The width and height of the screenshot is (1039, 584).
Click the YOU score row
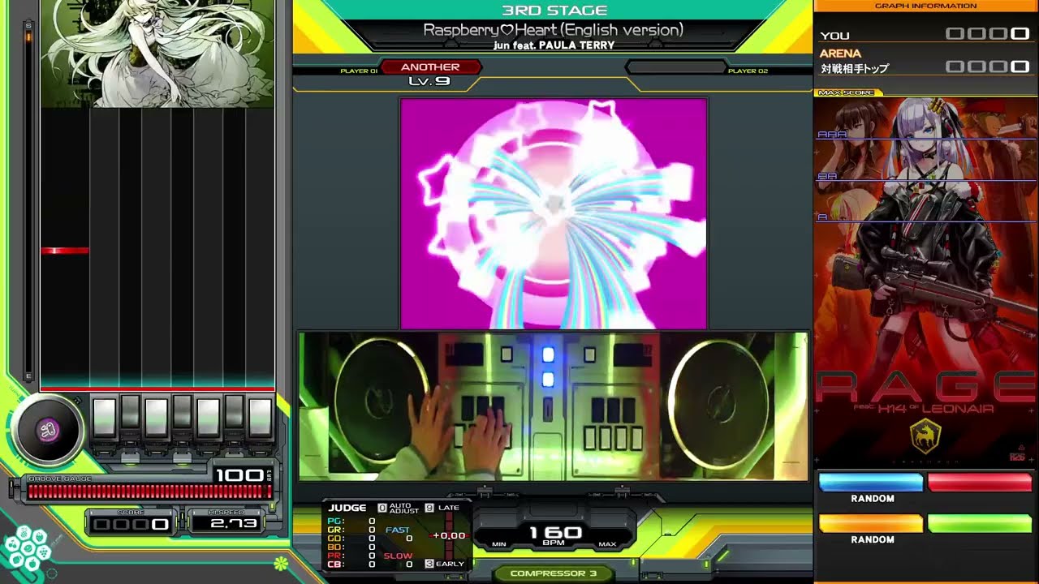[925, 35]
